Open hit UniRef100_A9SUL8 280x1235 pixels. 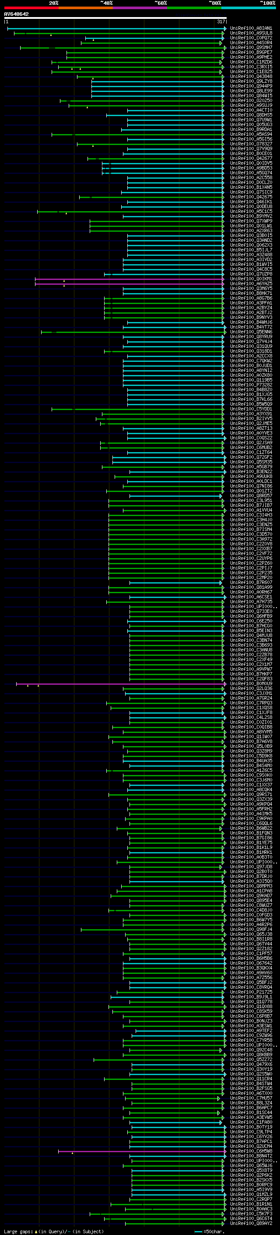(251, 33)
